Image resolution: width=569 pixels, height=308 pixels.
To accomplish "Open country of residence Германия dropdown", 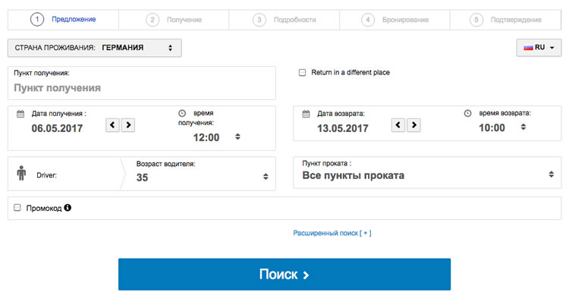I will coord(94,48).
